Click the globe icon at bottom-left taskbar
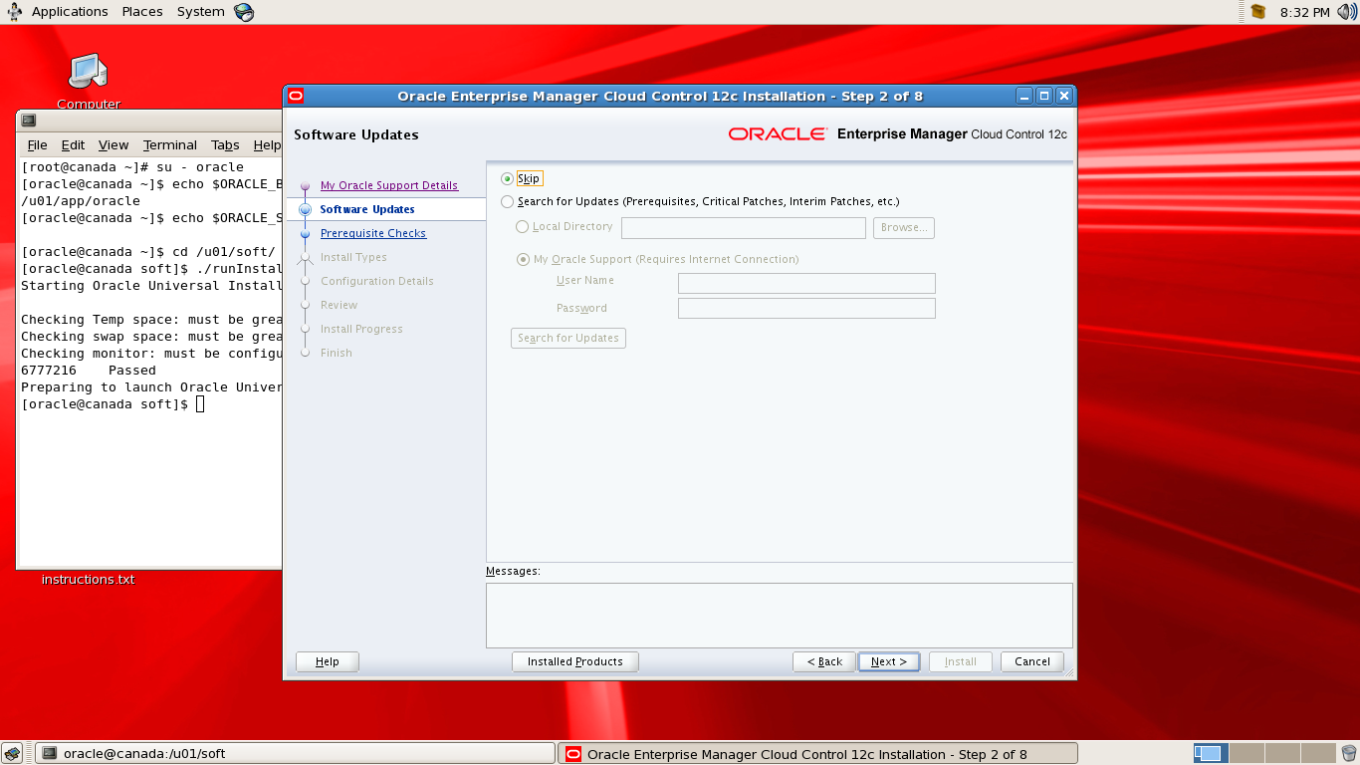1360x765 pixels. click(x=13, y=753)
